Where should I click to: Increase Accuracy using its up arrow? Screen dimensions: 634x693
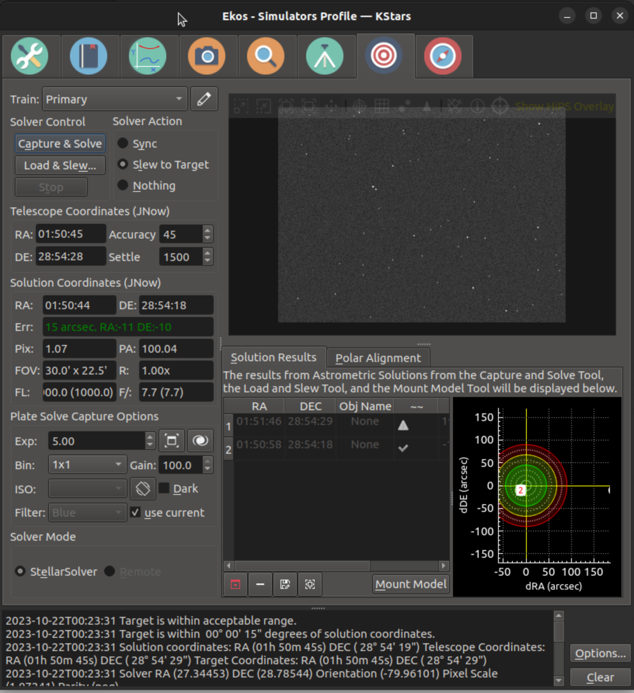(x=206, y=230)
